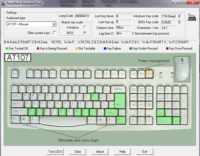
Task: Minimize the KeyboardTest window
Action: (x=175, y=2)
